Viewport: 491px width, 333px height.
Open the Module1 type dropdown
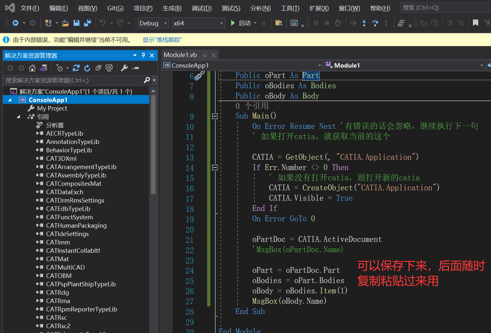(x=404, y=65)
